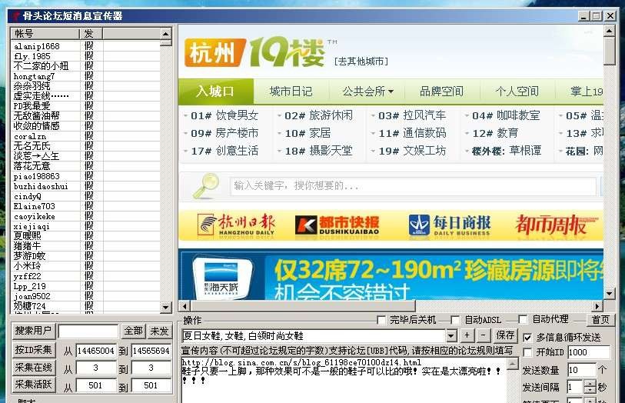Open 04# 咖啡教室 forum link
Image resolution: width=625 pixels, height=403 pixels.
(x=506, y=115)
